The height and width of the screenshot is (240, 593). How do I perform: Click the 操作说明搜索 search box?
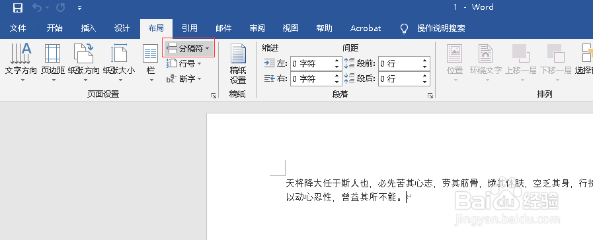coord(441,28)
